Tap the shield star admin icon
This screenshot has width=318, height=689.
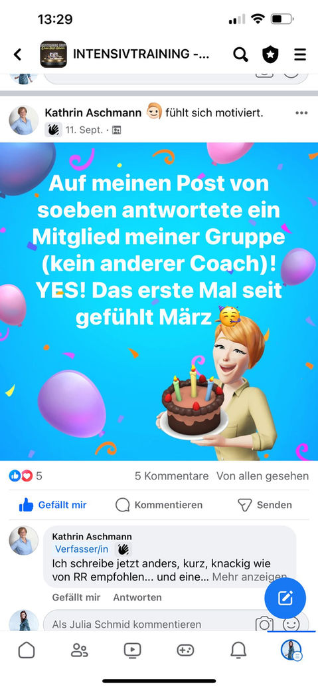tap(270, 55)
